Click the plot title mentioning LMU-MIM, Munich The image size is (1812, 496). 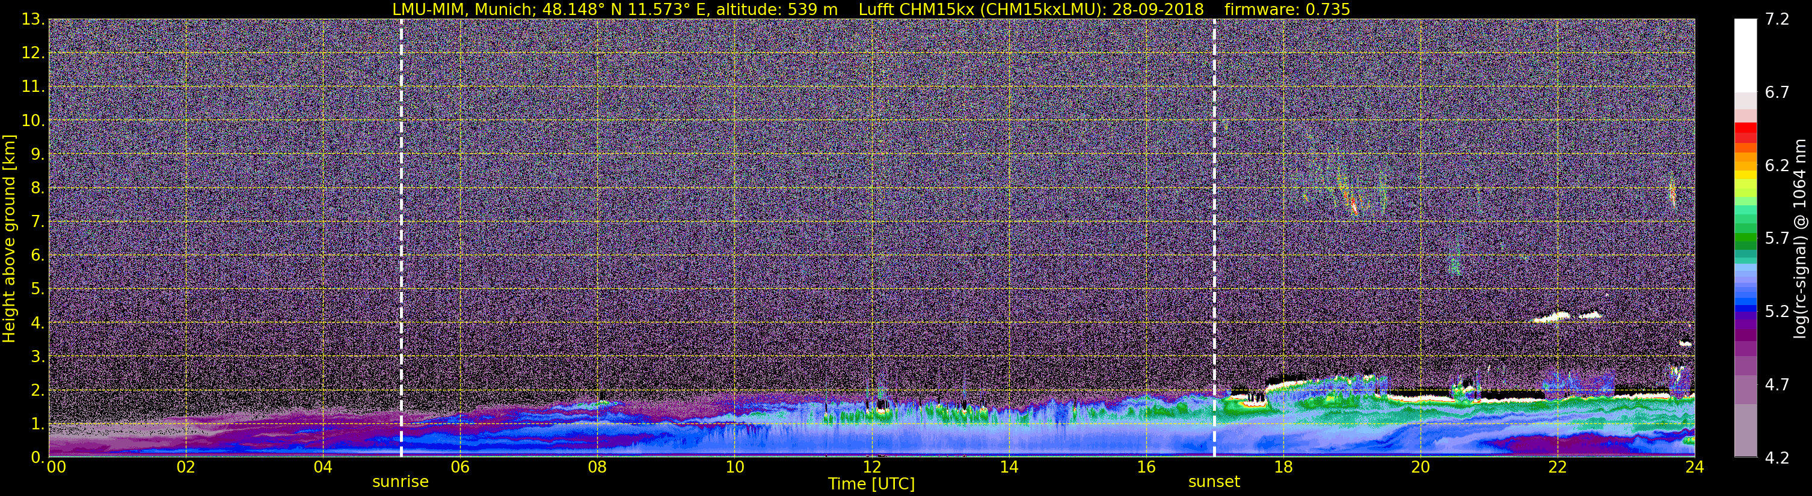(x=871, y=9)
